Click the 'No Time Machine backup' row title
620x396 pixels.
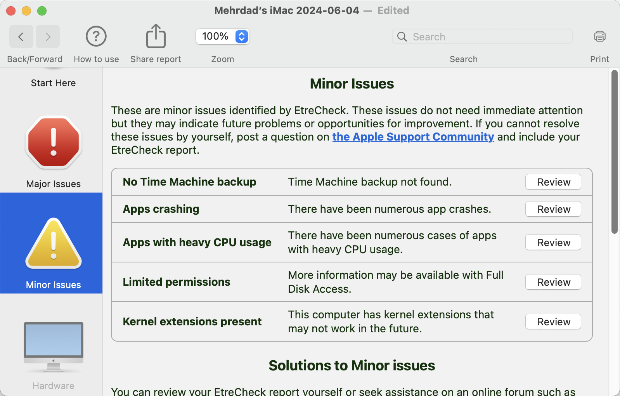pos(190,182)
